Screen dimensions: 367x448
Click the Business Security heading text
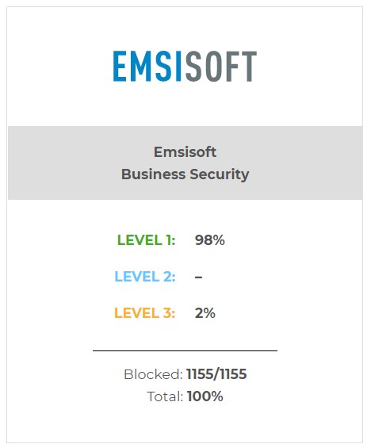point(185,174)
